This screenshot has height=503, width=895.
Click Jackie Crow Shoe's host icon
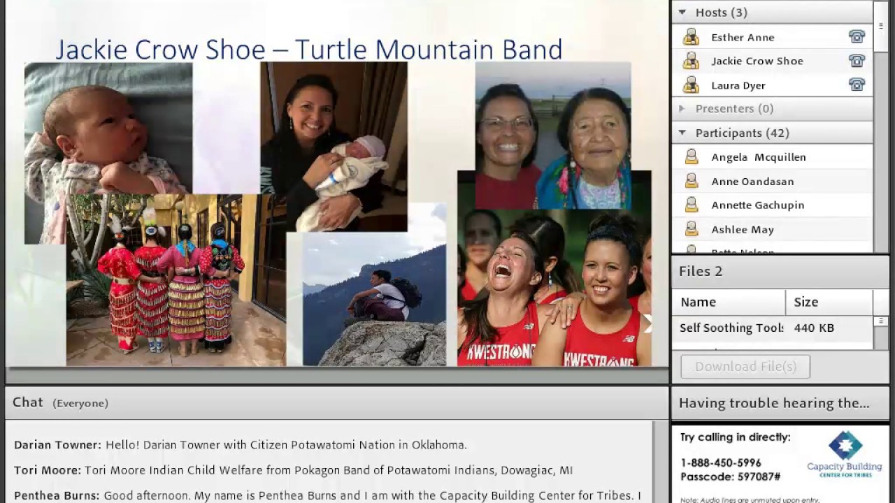click(x=691, y=61)
